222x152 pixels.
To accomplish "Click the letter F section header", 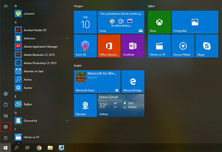I will pyautogui.click(x=15, y=129).
